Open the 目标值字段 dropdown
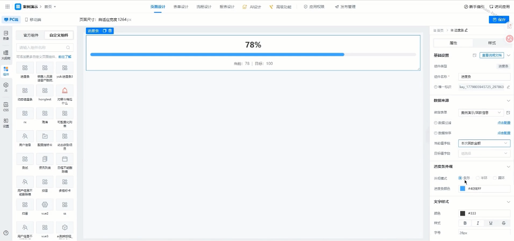This screenshot has height=241, width=514. tap(484, 153)
